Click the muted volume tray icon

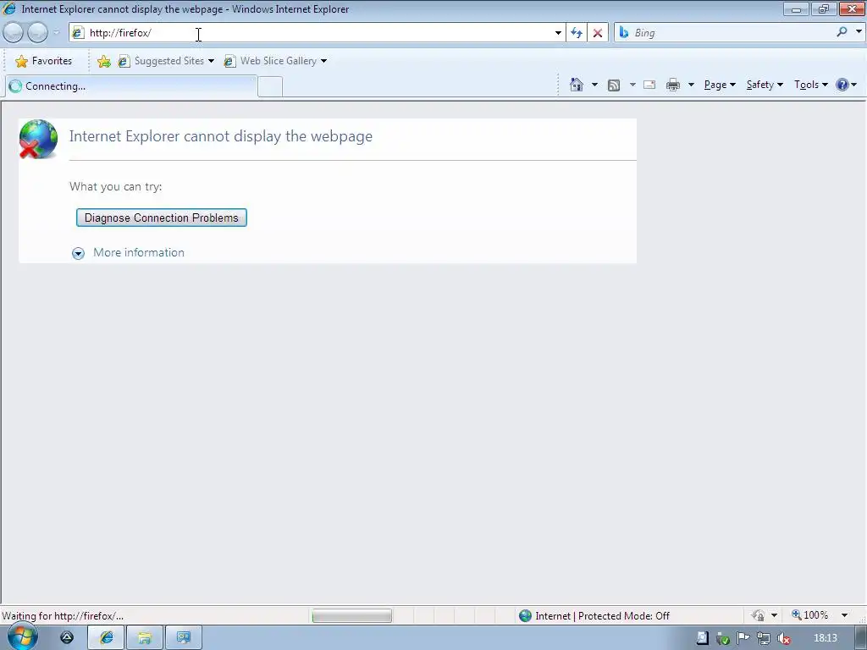(783, 638)
